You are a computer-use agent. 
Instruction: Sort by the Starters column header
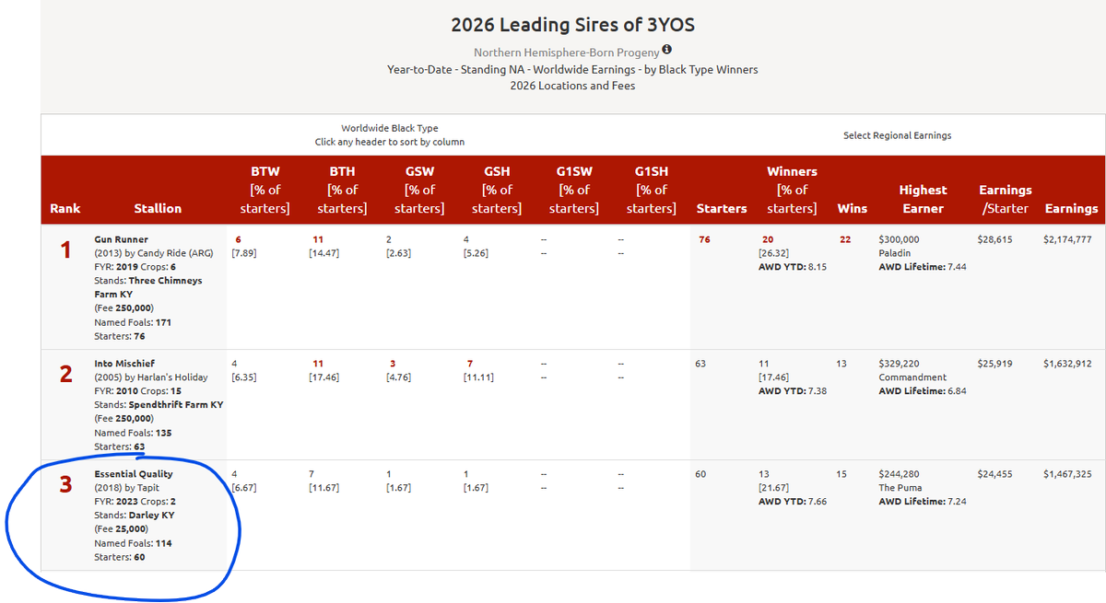[722, 208]
